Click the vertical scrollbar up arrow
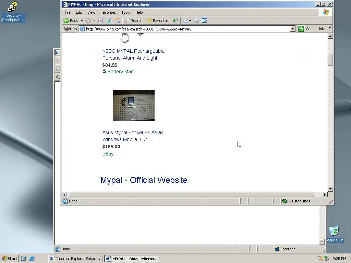 coord(330,36)
